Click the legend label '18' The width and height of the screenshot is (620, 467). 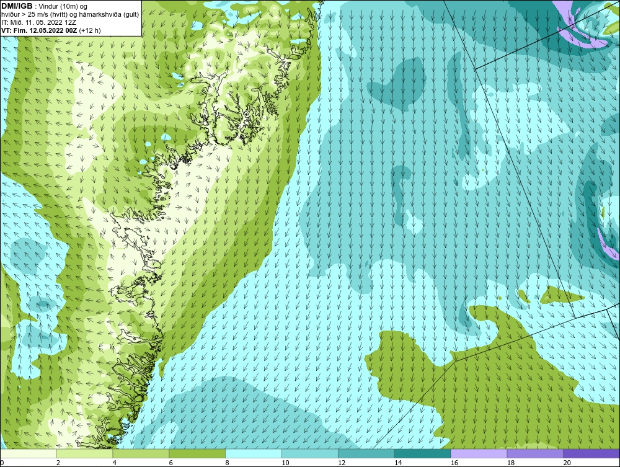pyautogui.click(x=511, y=463)
